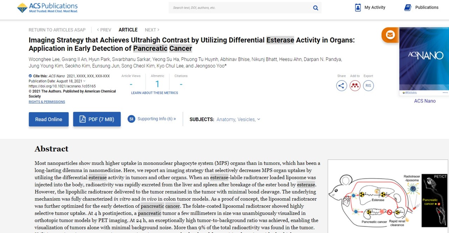Click the orange email envelope icon
449x233 pixels.
pyautogui.click(x=390, y=35)
